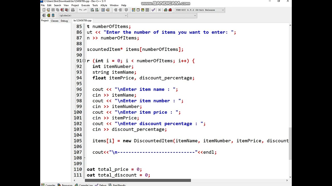Select the bc123456789.cpp editor tab

coord(82,20)
